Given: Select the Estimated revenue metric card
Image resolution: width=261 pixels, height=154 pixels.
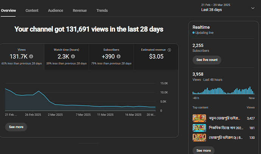Looking at the screenshot, I should (156, 57).
